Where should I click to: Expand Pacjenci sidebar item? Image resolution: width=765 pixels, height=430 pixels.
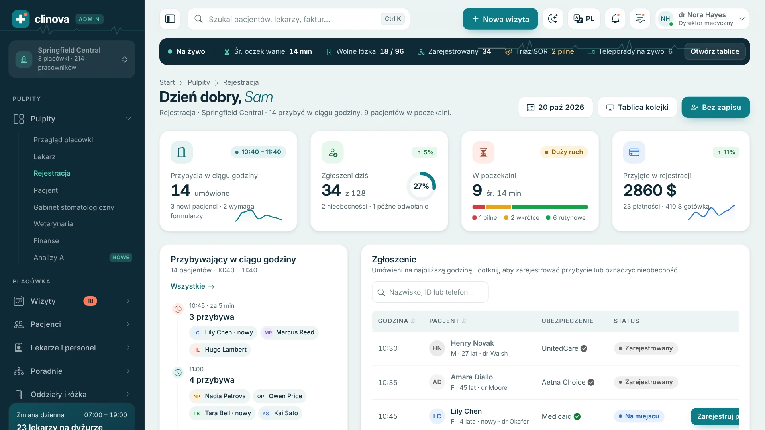(72, 324)
